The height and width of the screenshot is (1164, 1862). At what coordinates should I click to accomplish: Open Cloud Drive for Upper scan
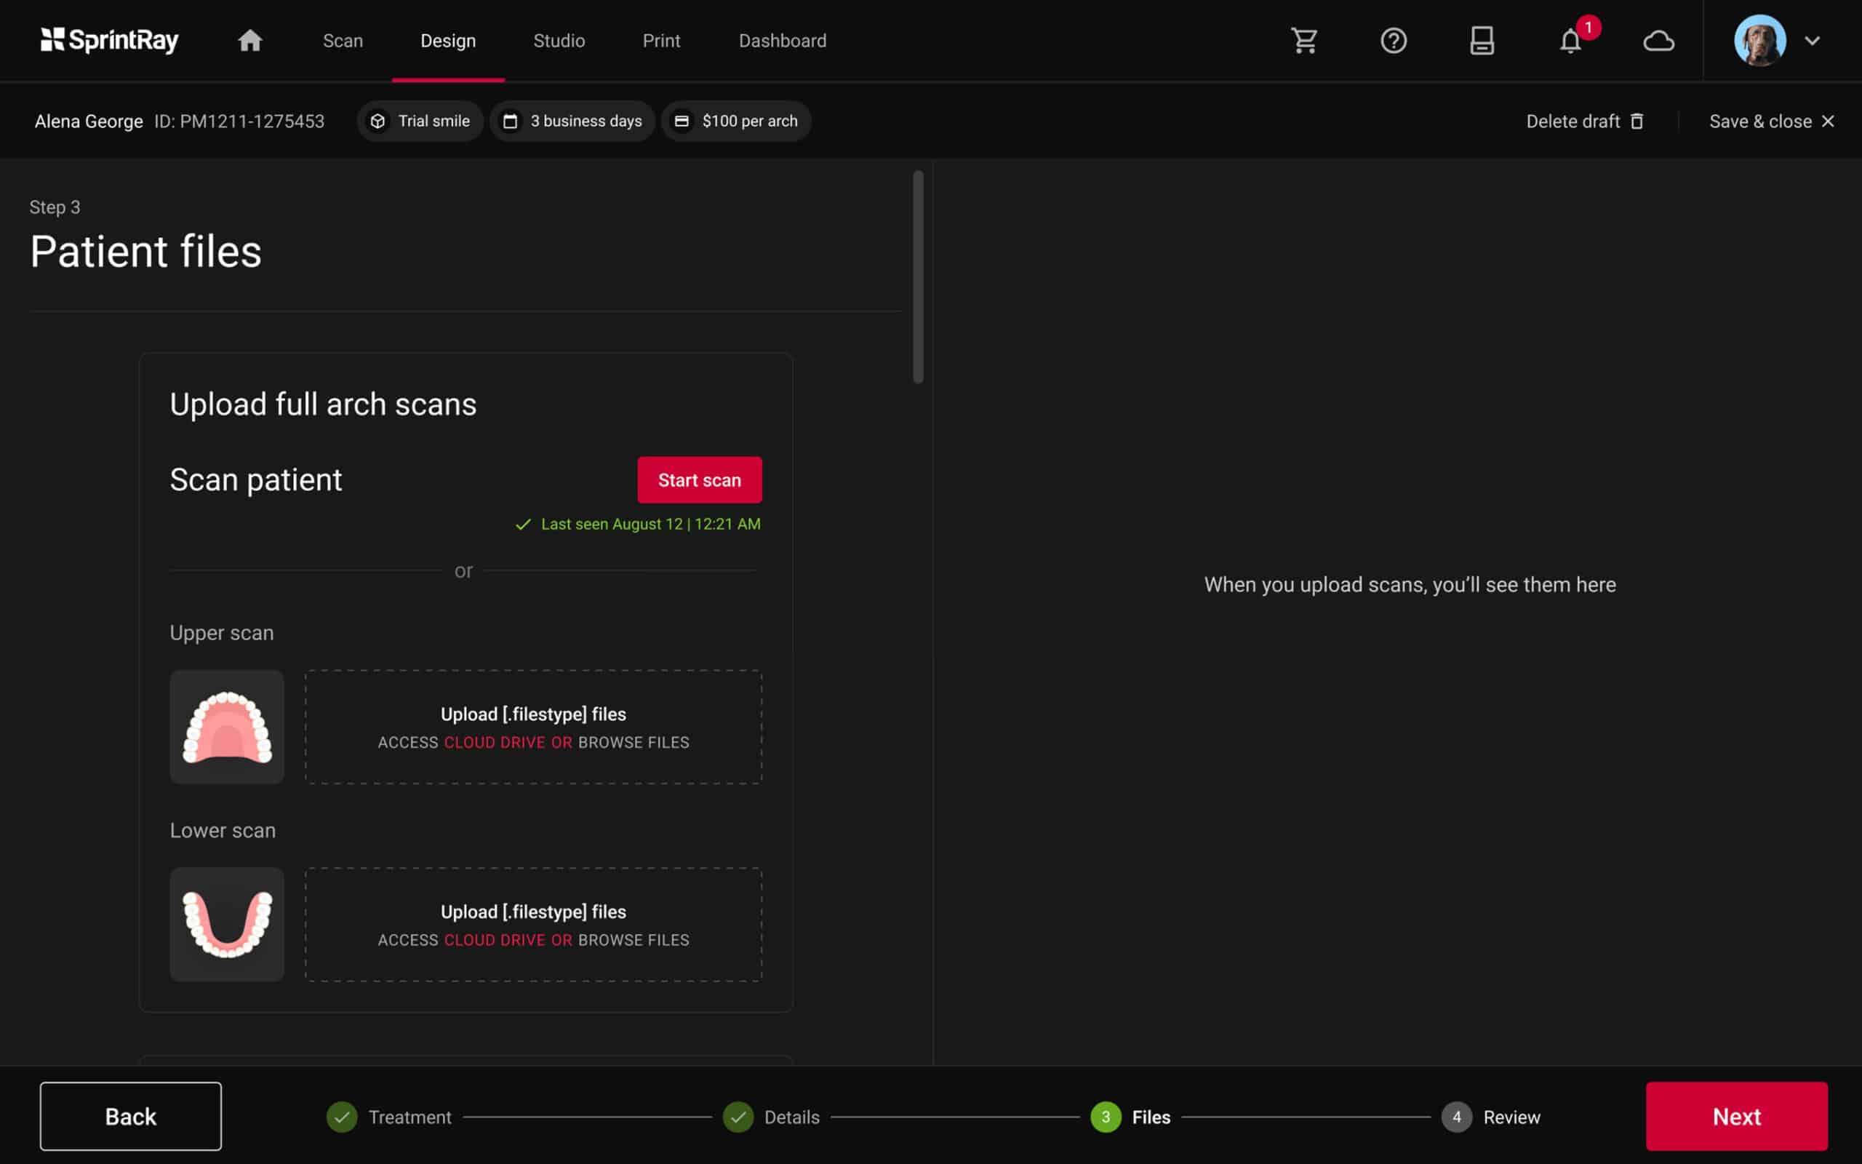[494, 742]
